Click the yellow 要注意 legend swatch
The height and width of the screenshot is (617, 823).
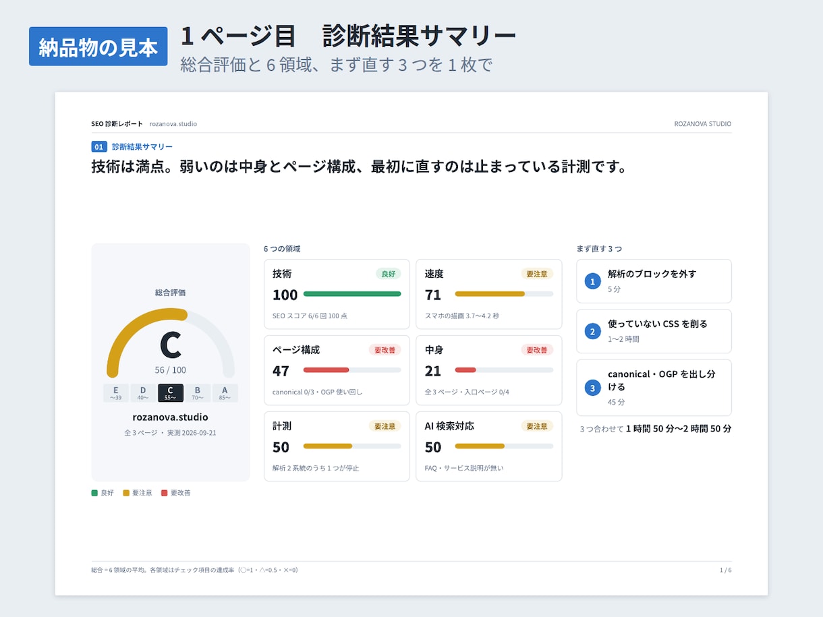click(126, 493)
